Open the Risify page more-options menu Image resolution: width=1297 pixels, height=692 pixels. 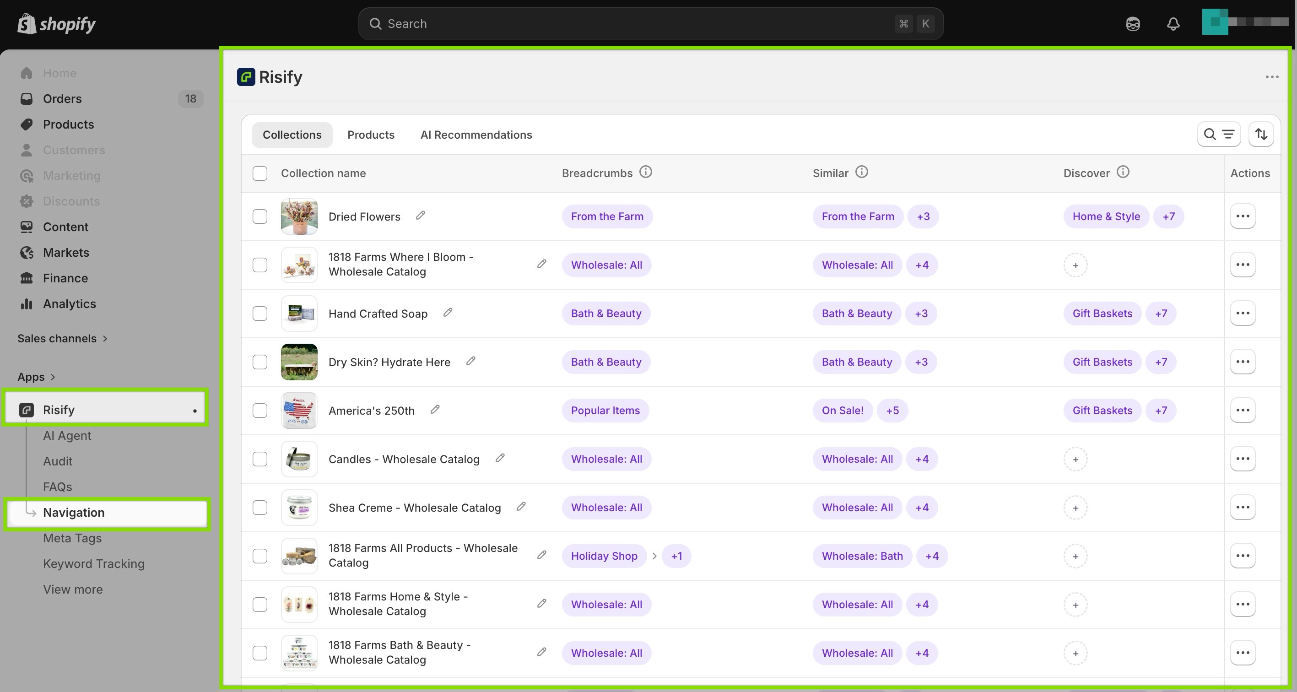click(x=1272, y=77)
